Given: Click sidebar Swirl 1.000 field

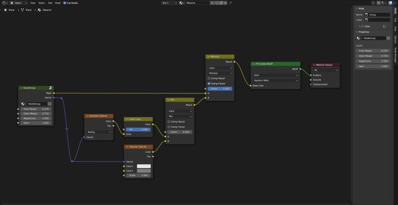Looking at the screenshot, I should [x=373, y=66].
